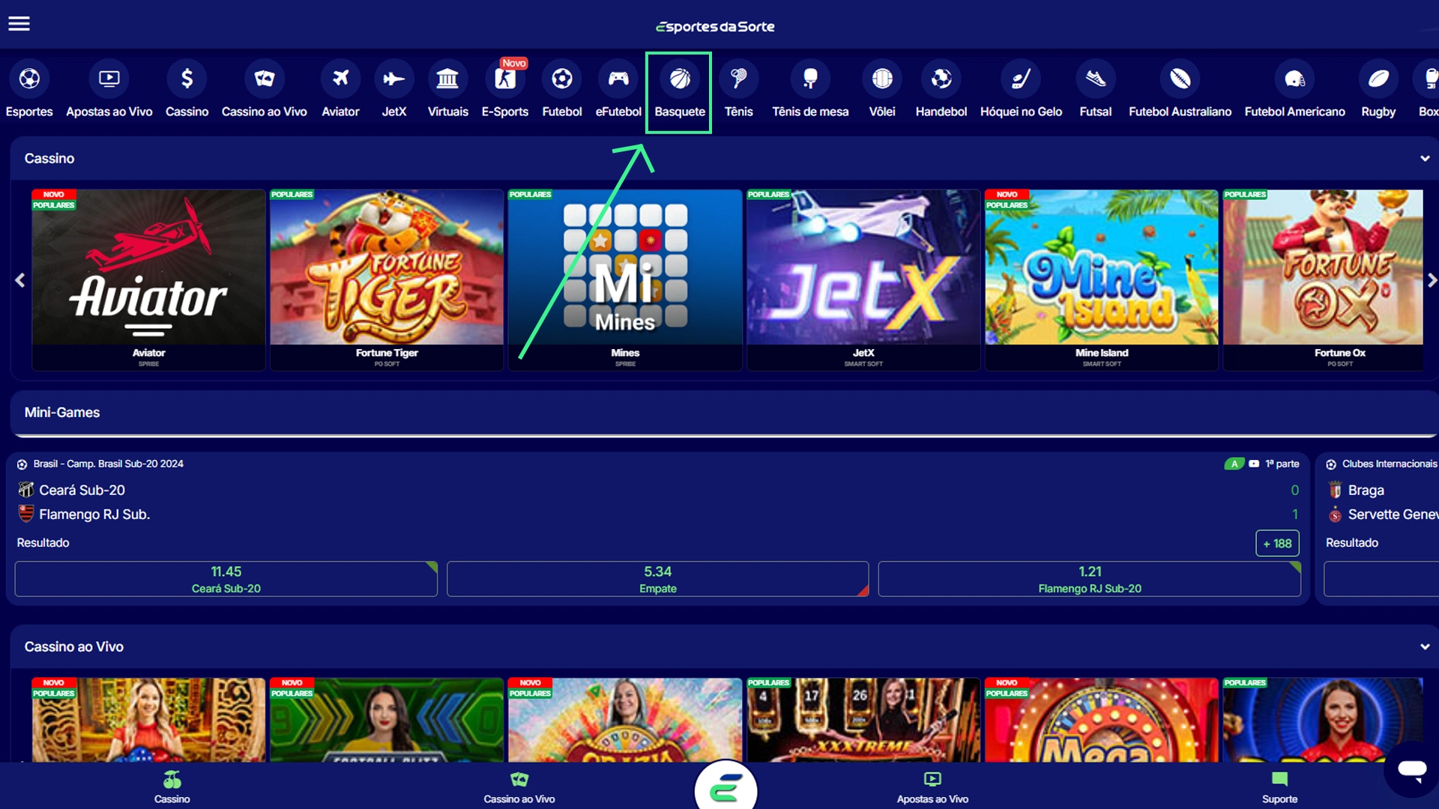Select the JetX jet icon in the top bar
The image size is (1439, 809).
[x=394, y=79]
